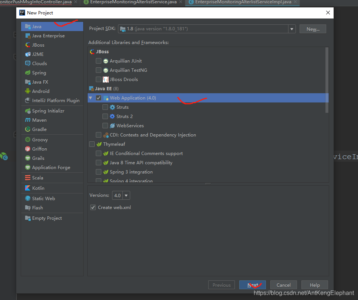This screenshot has height=300, width=358.
Task: Enable Arquillian JUnit checkbox
Action: (98, 61)
